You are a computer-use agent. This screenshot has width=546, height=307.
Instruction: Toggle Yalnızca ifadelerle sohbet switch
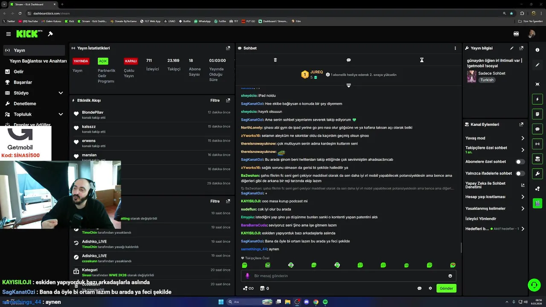click(520, 174)
